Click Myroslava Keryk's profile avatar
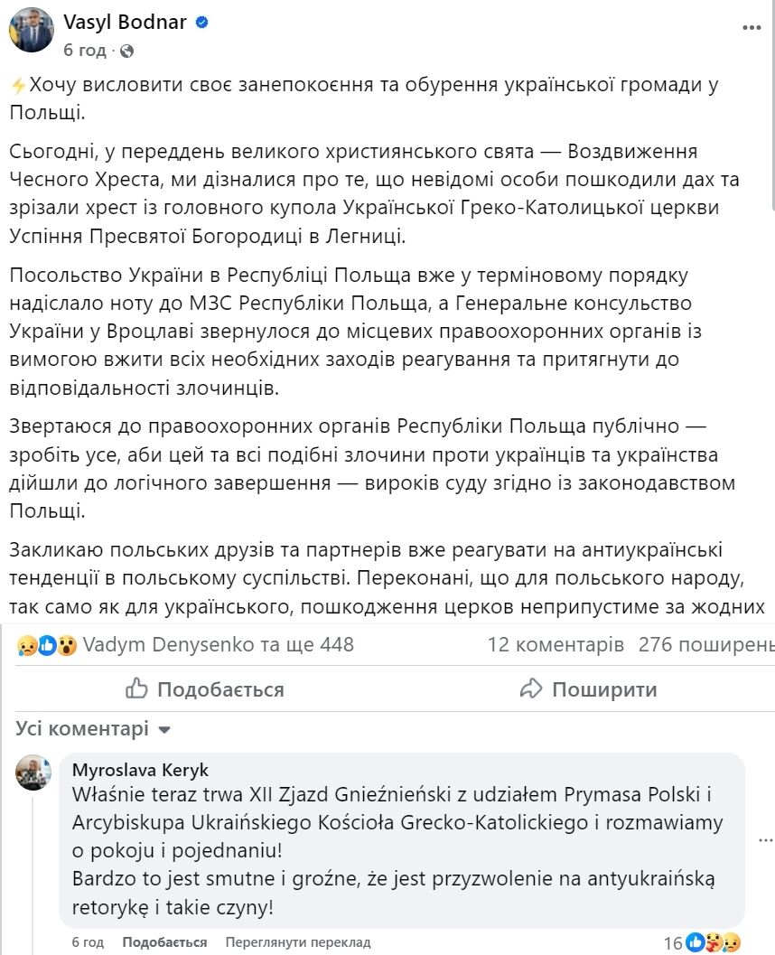 click(32, 774)
